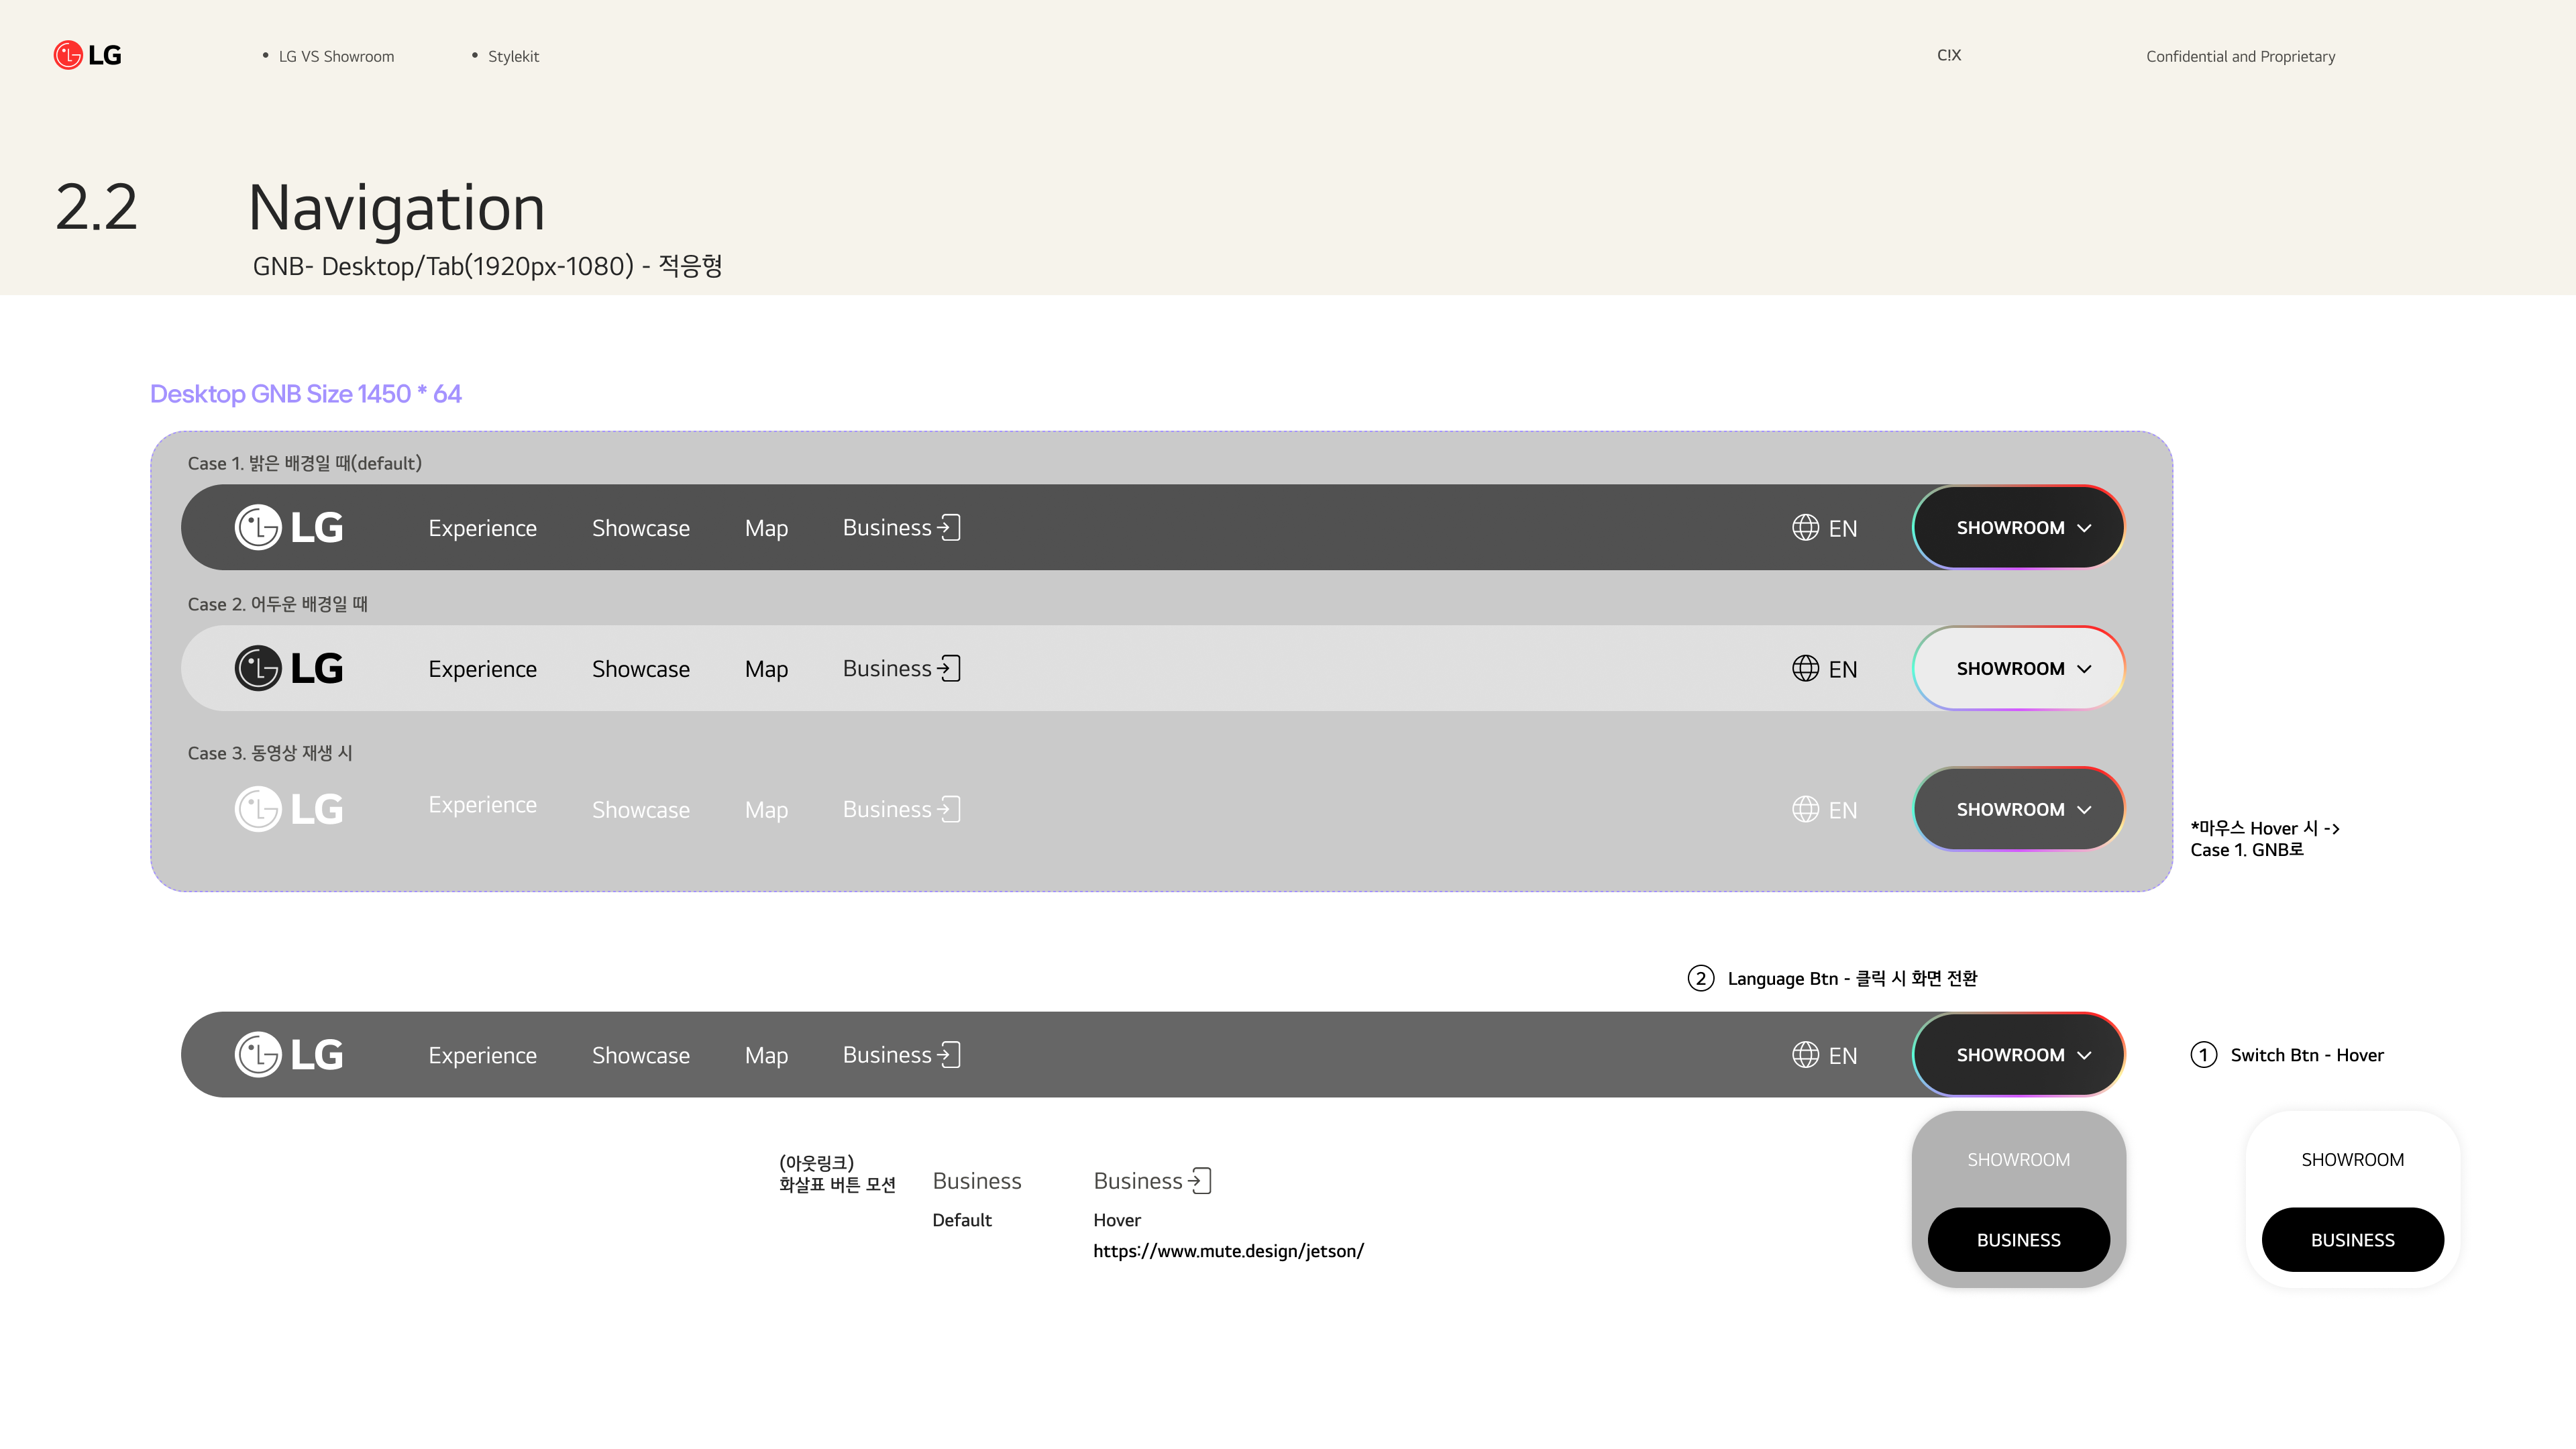Select Map in the bottom dark navbar
Image resolution: width=2576 pixels, height=1449 pixels.
click(x=766, y=1055)
